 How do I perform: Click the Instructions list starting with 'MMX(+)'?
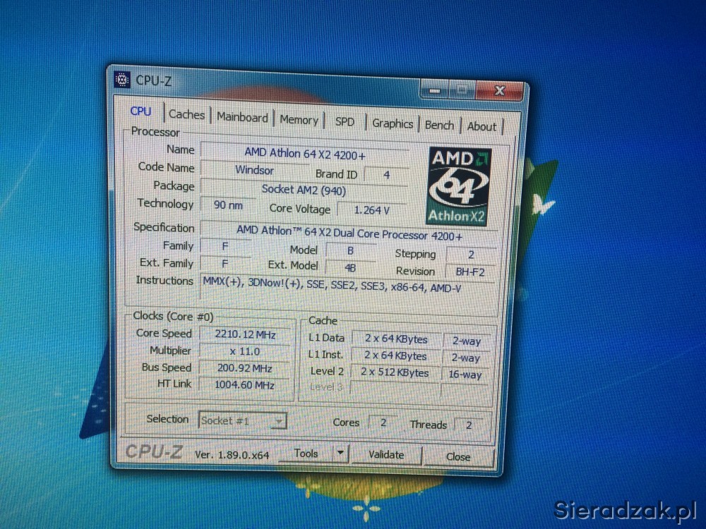[332, 285]
